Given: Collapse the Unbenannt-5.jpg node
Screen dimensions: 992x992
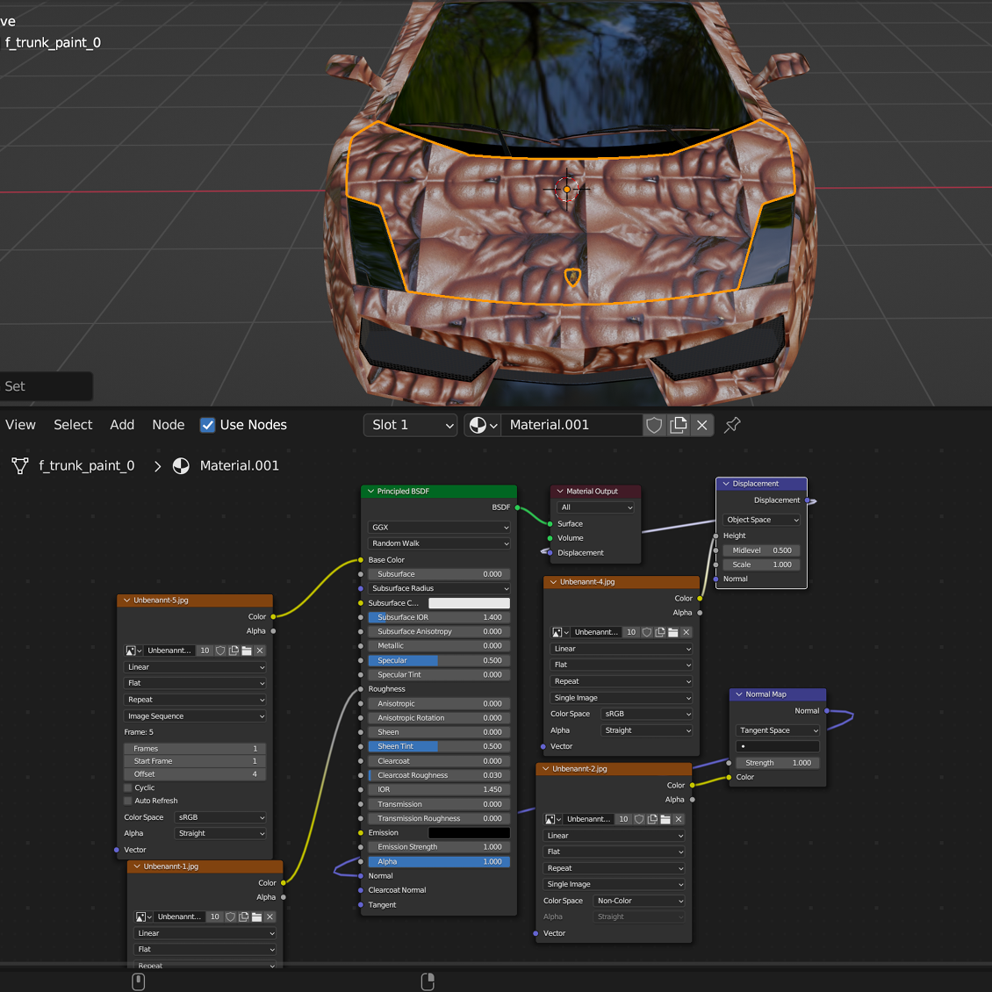Looking at the screenshot, I should [127, 600].
